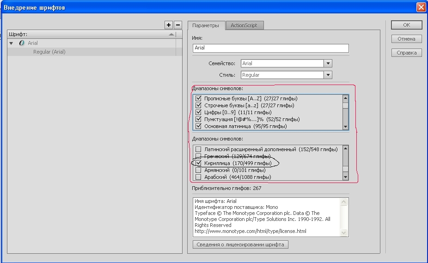This screenshot has width=428, height=263.
Task: Close the Внедрение шрифтов dialog
Action: point(421,7)
